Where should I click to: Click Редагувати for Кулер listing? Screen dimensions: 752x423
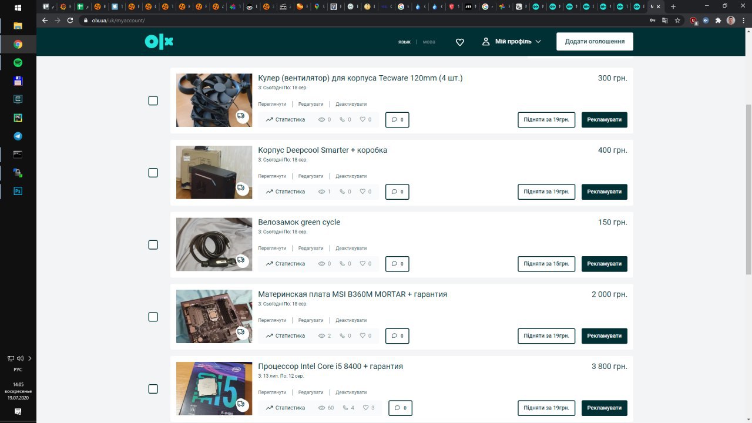[x=311, y=104]
